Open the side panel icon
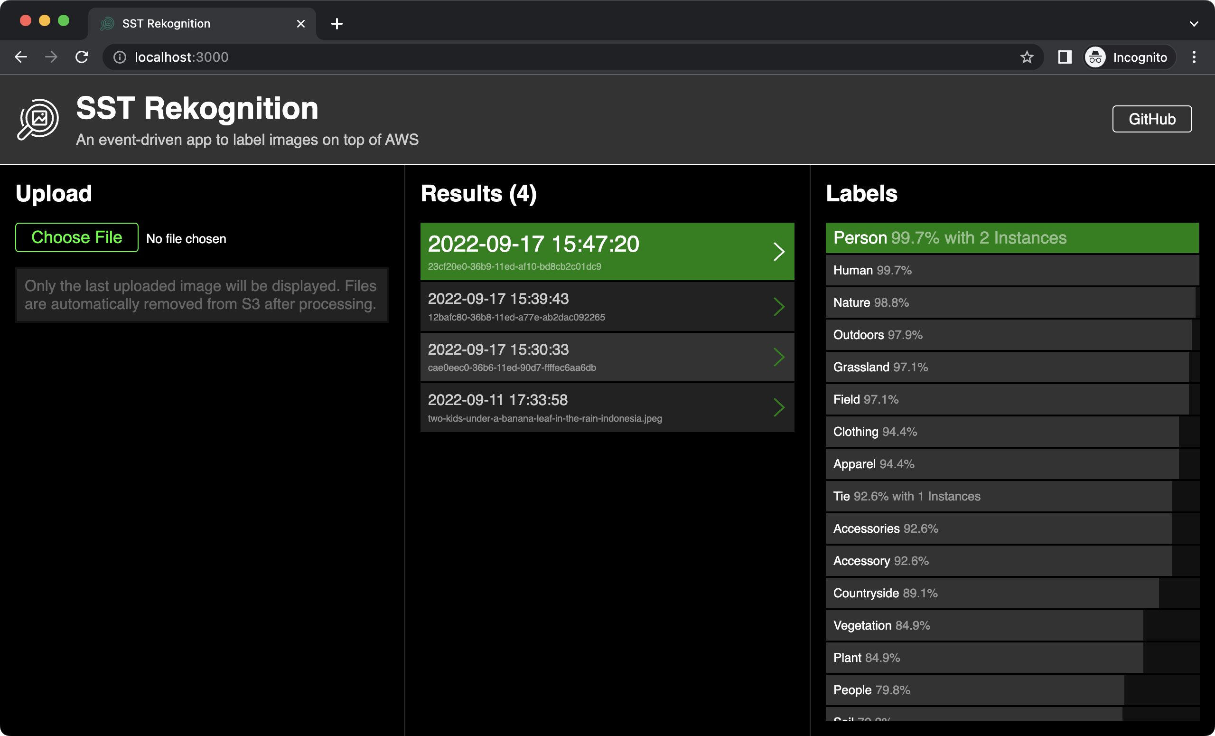1215x736 pixels. [1065, 57]
